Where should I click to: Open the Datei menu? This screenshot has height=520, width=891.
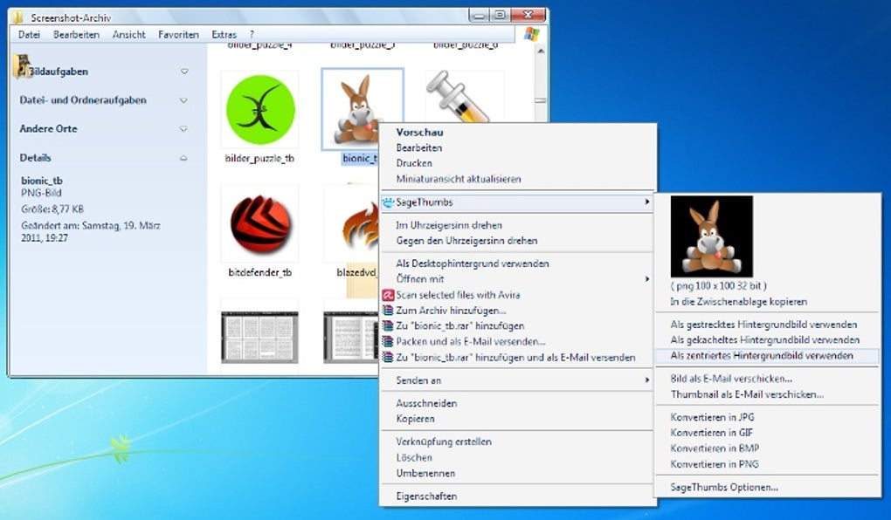29,35
